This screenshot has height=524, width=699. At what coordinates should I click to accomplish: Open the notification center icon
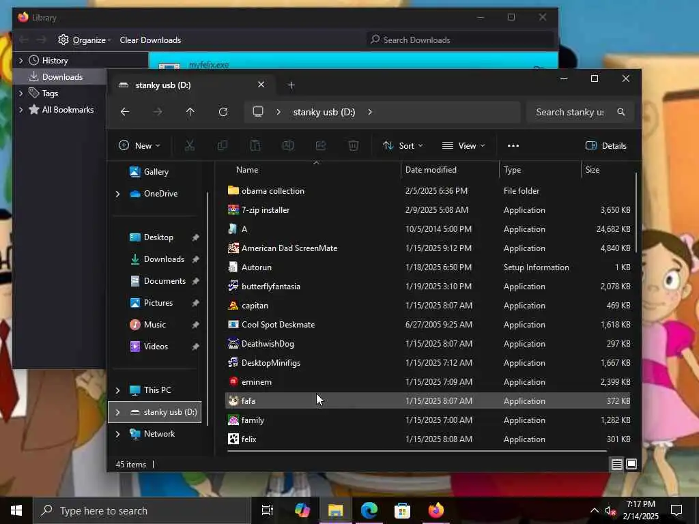[x=676, y=510]
